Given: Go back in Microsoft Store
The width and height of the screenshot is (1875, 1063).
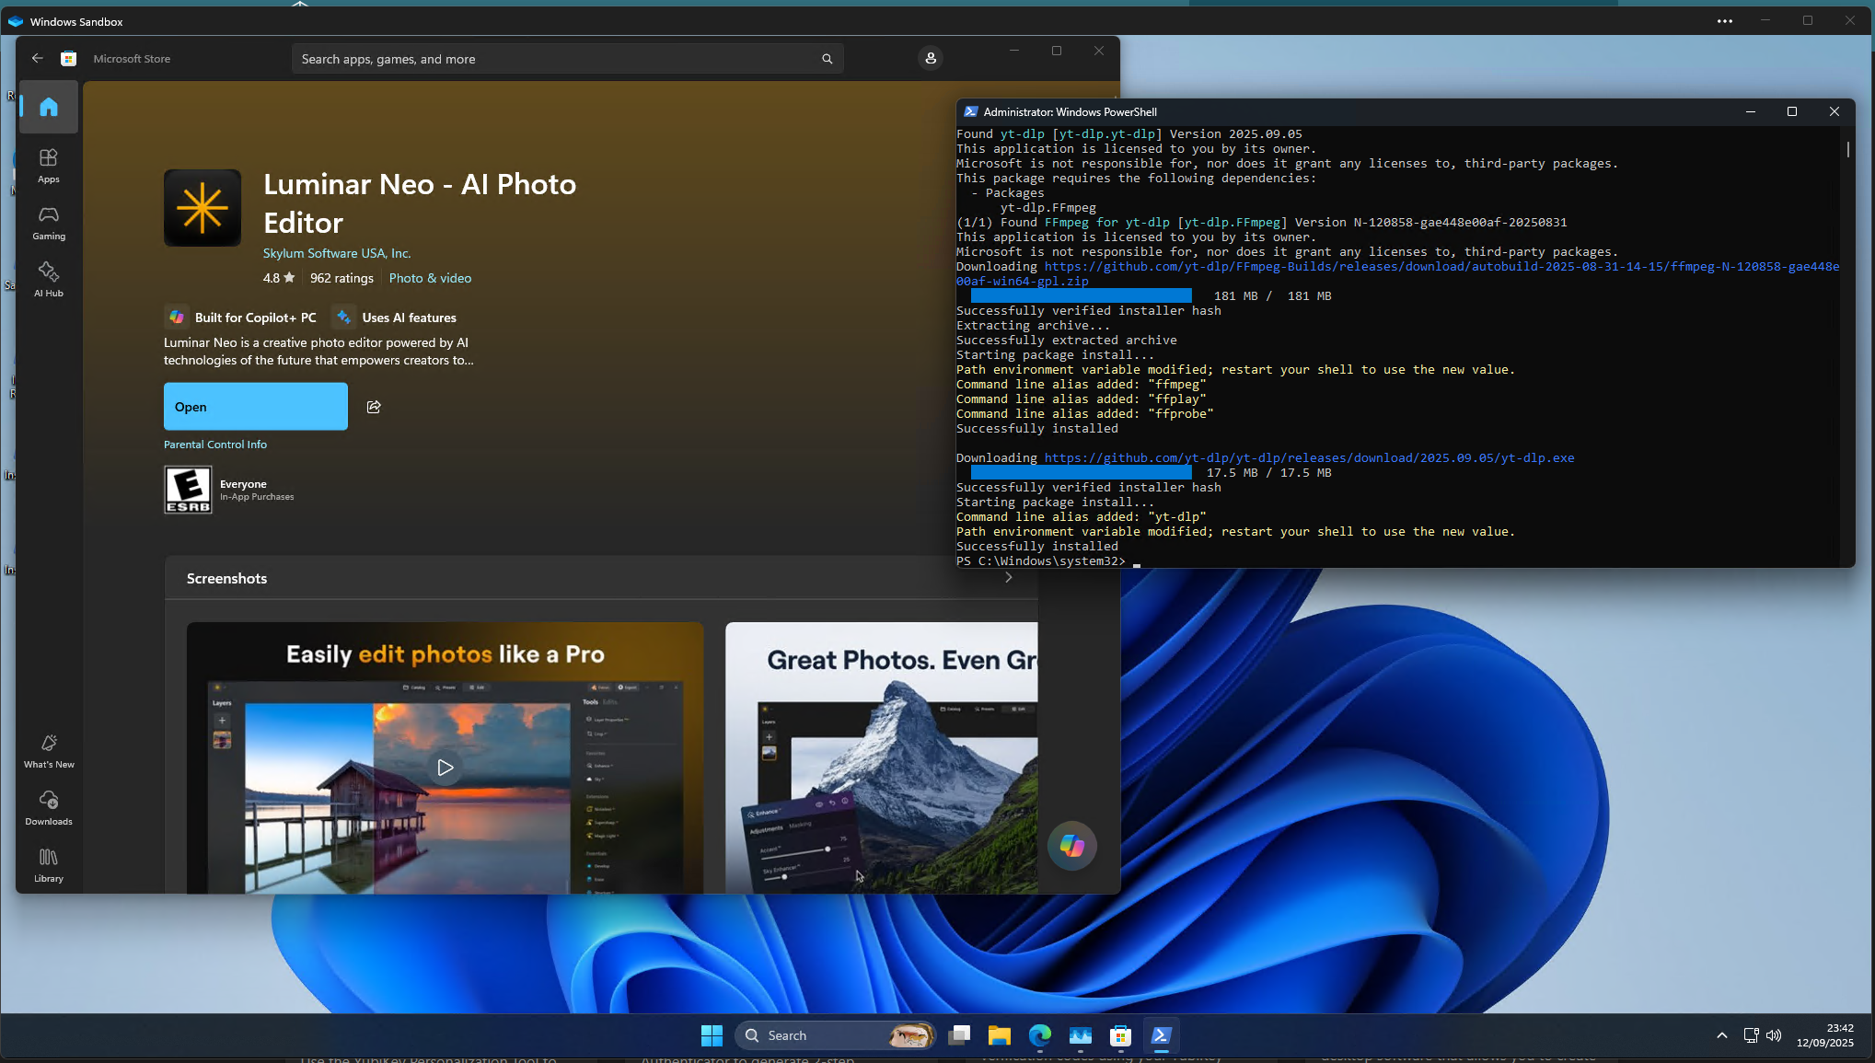Looking at the screenshot, I should pos(38,58).
